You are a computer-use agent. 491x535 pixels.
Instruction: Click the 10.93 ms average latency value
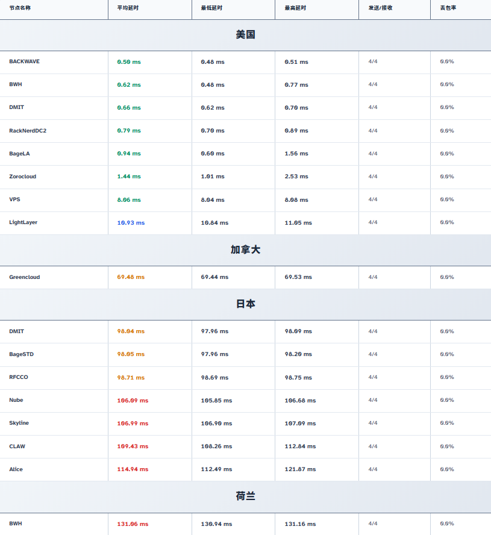coord(131,223)
